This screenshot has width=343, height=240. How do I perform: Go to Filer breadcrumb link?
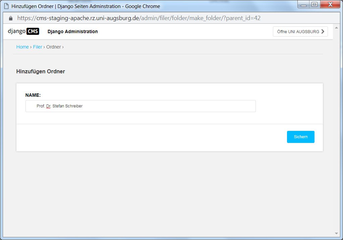coord(38,47)
